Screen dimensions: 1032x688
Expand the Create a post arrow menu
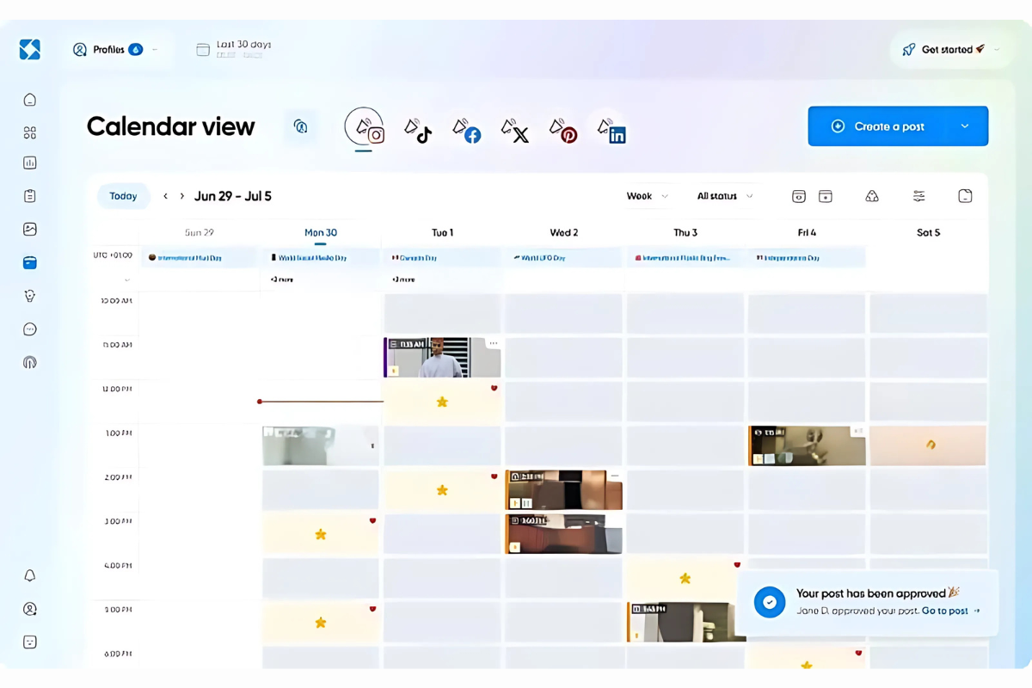click(965, 126)
